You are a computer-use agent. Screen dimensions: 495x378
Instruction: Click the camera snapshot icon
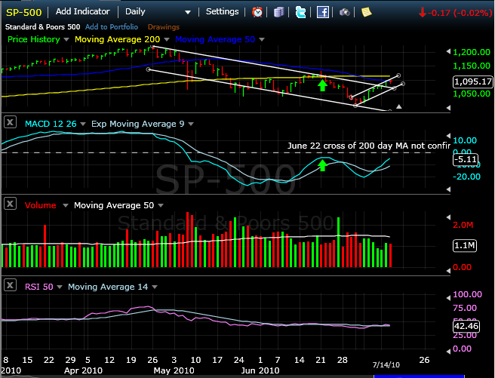pos(345,12)
